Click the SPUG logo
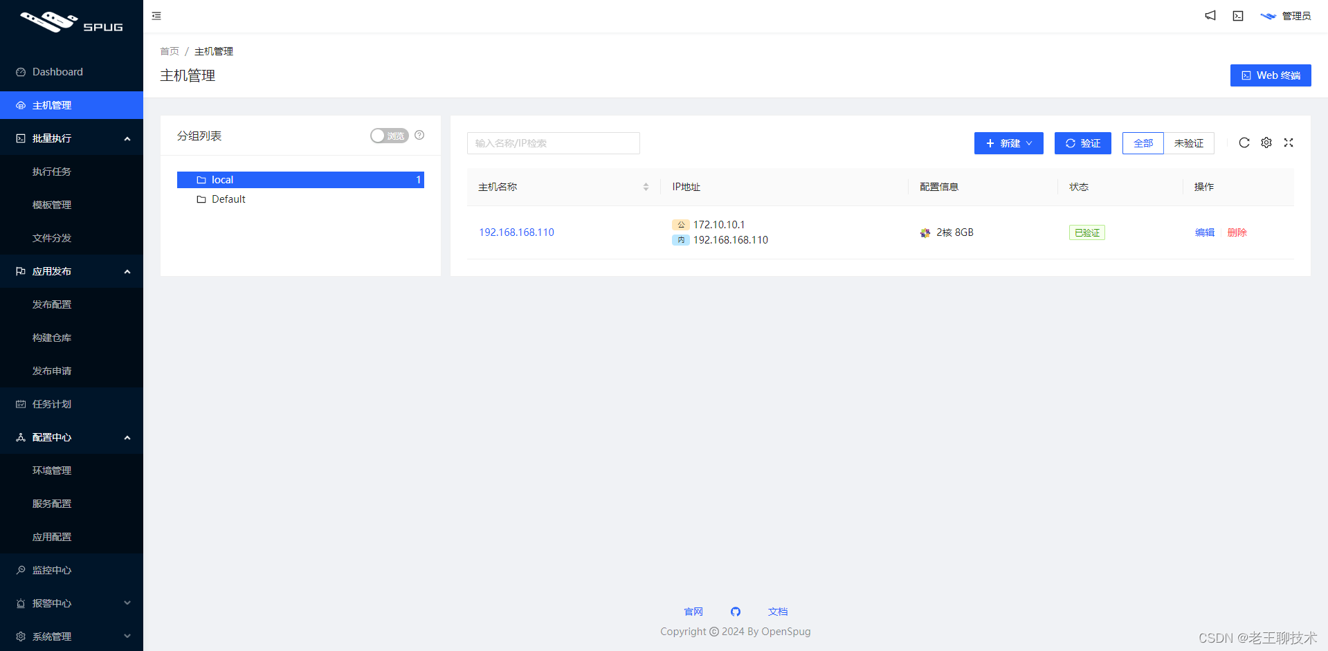This screenshot has height=651, width=1328. click(71, 22)
